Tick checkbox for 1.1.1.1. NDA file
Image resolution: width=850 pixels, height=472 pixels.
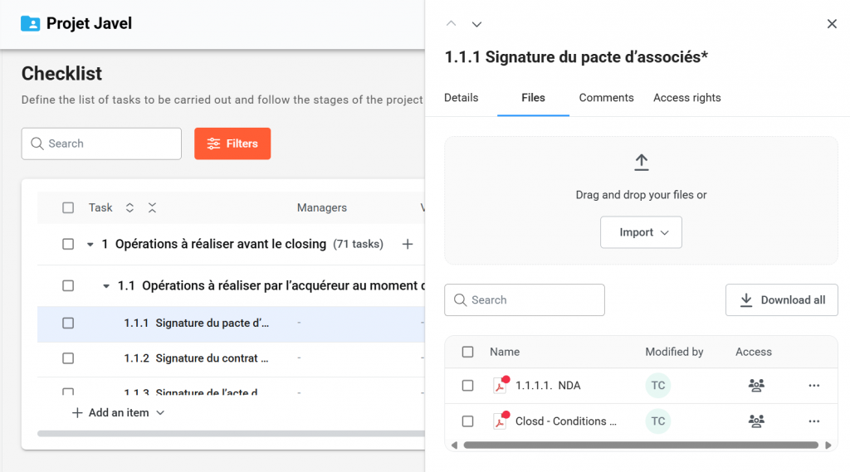tap(467, 386)
